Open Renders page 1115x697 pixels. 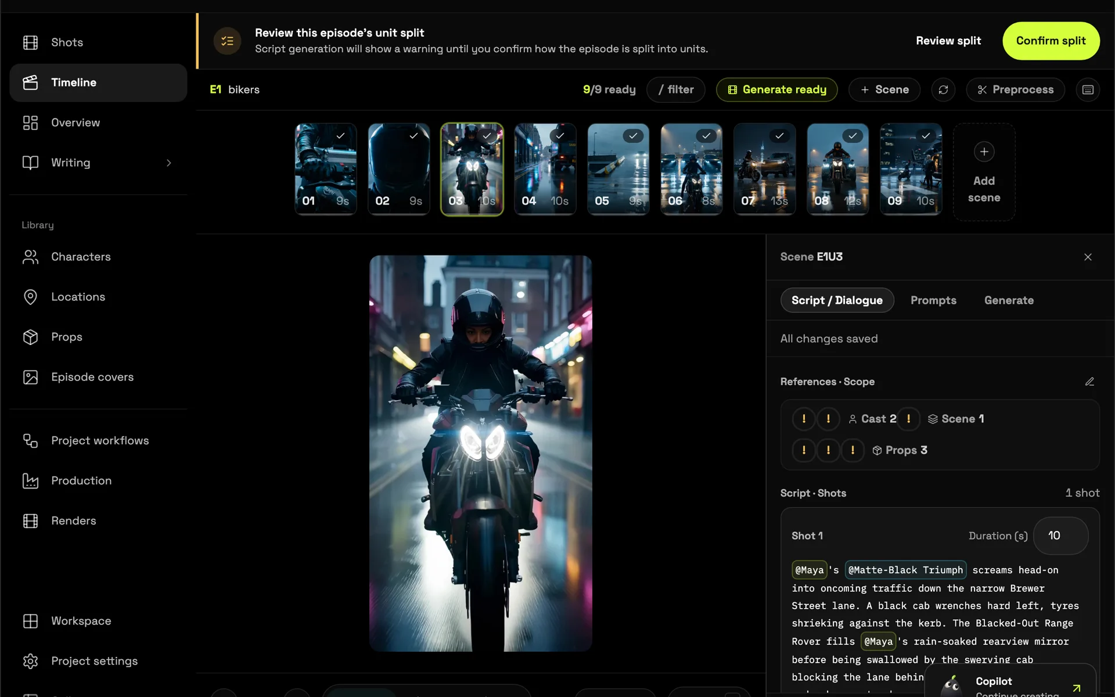[x=98, y=521]
